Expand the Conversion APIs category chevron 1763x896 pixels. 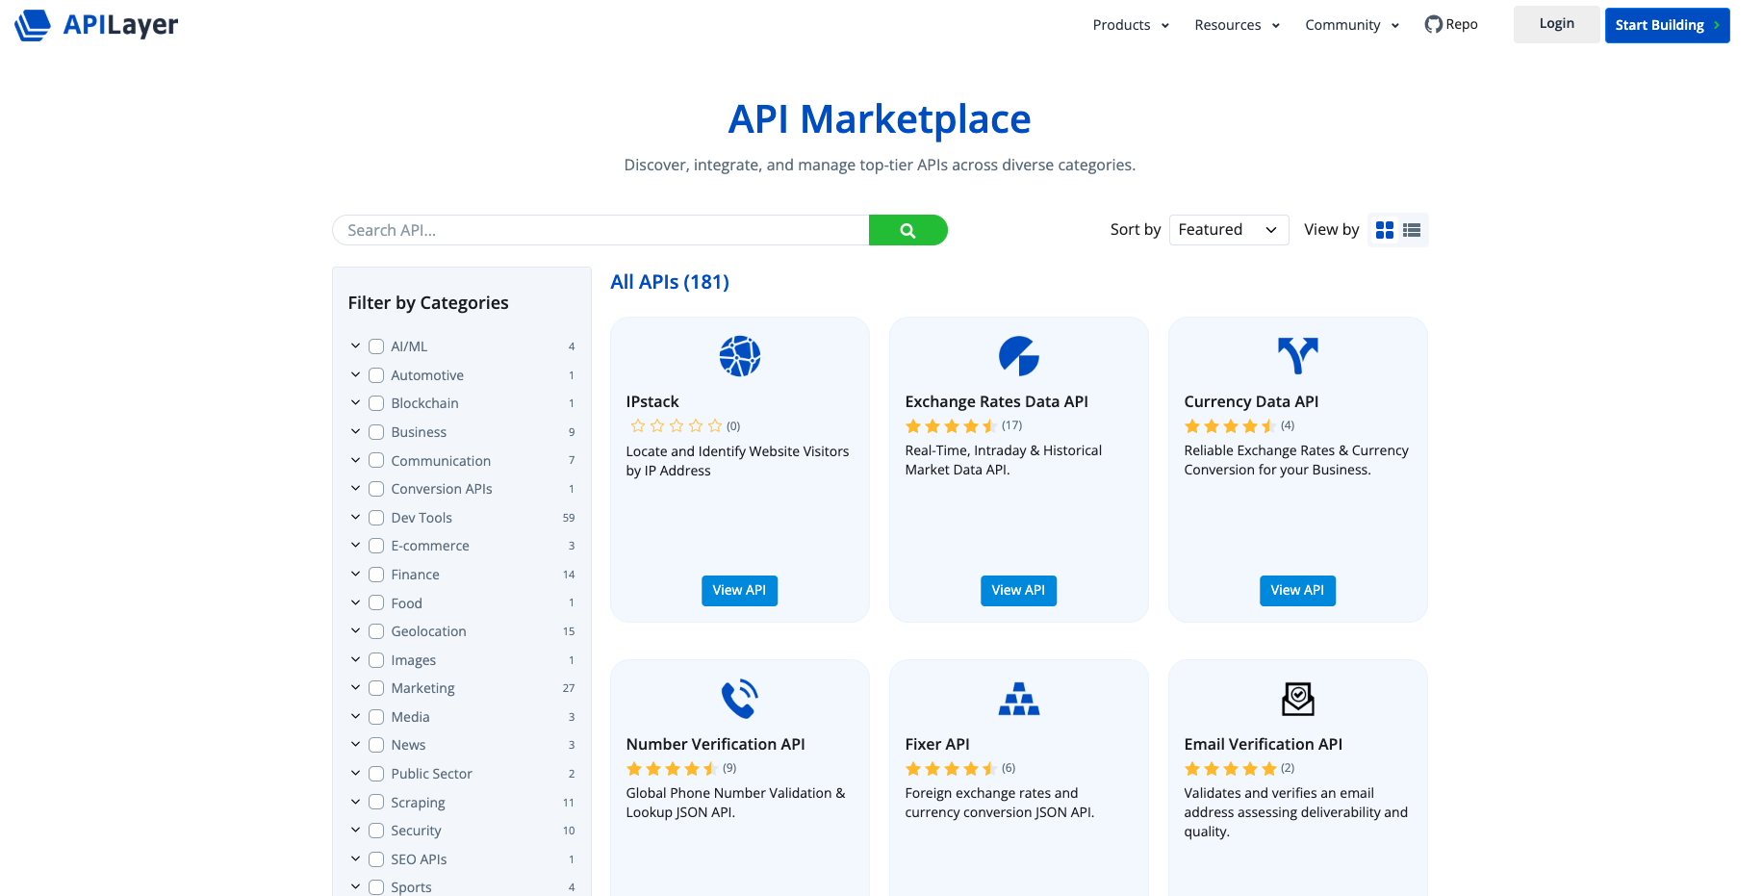[355, 488]
